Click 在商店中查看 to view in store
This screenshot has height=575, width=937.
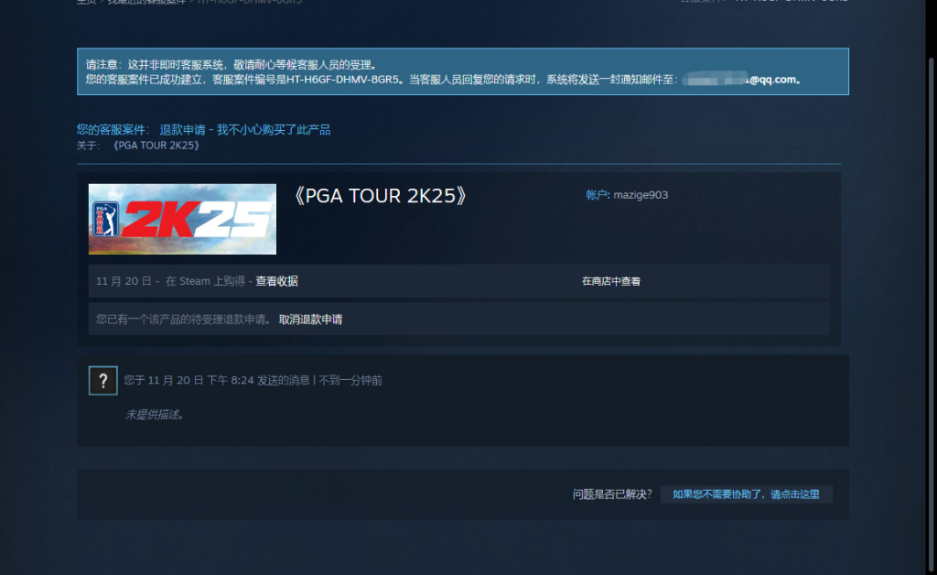[x=610, y=281]
